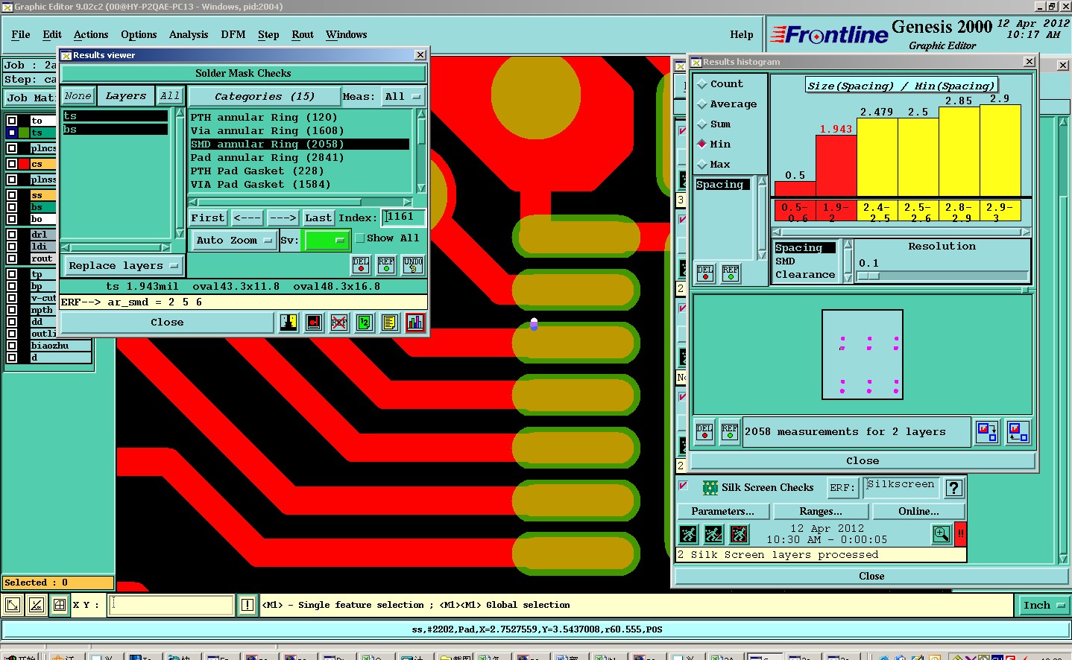Viewport: 1072px width, 660px height.
Task: Toggle the Silk Screen Checks checkmark
Action: 683,486
